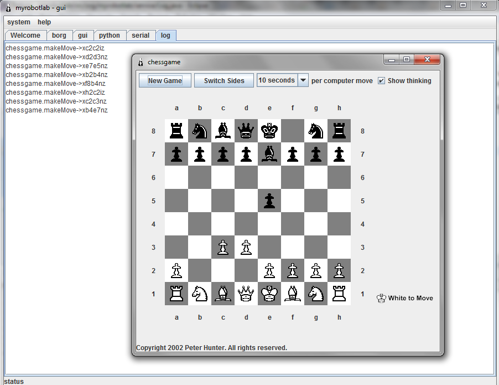The width and height of the screenshot is (499, 385).
Task: Click log line makeMove->xh2c2iz
Action: pos(55,93)
